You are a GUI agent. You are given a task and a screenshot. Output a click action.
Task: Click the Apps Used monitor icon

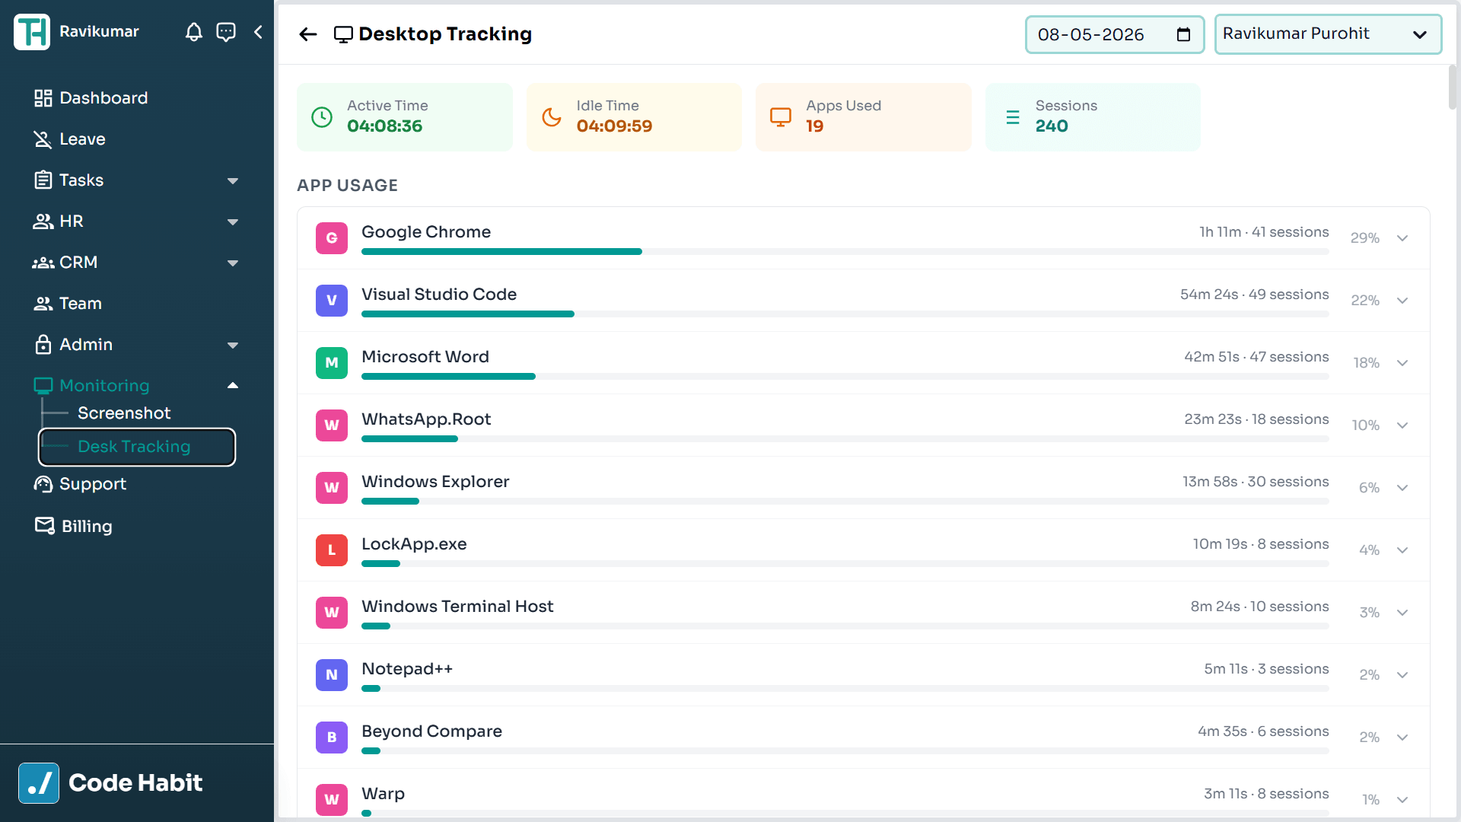(781, 117)
